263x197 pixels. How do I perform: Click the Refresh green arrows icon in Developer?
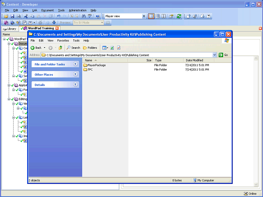click(179, 16)
